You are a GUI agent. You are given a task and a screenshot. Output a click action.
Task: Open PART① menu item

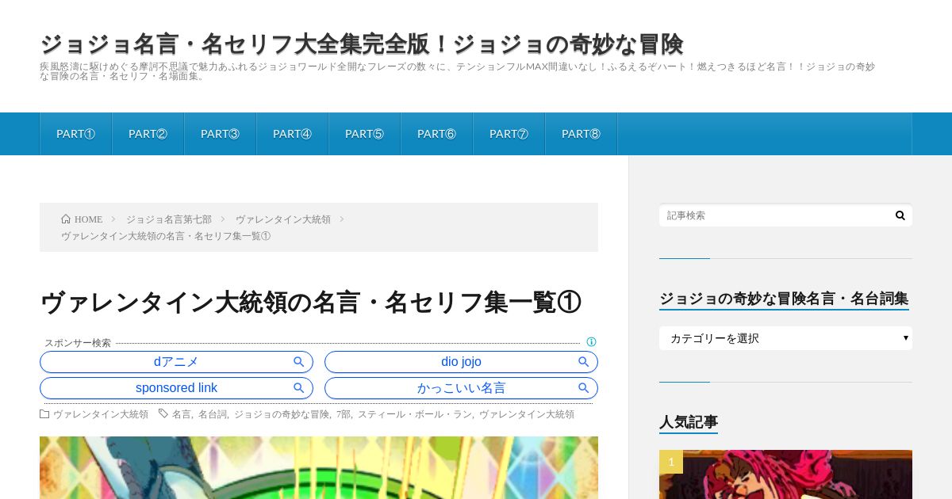click(75, 134)
